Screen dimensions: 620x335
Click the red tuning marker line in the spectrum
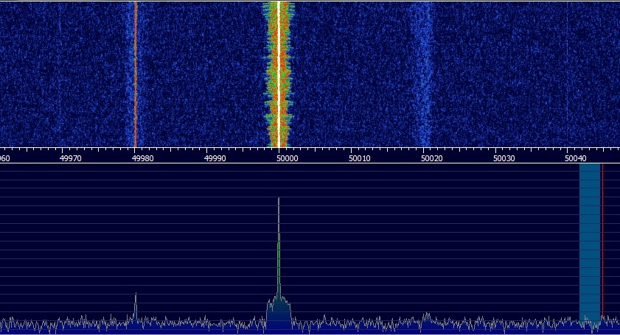pyautogui.click(x=602, y=241)
